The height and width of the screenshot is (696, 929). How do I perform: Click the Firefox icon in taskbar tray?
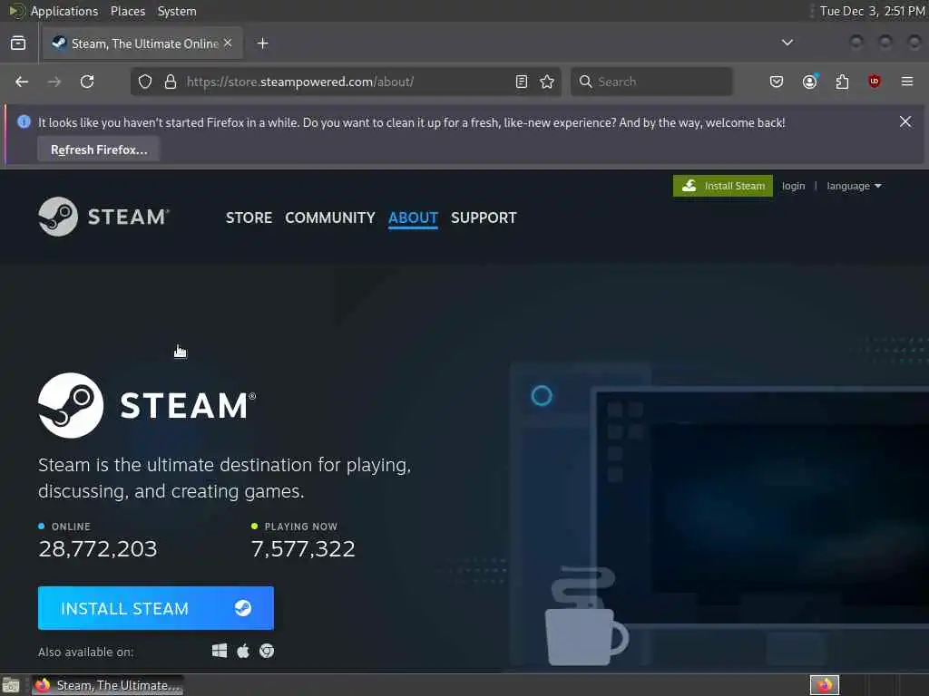[824, 685]
